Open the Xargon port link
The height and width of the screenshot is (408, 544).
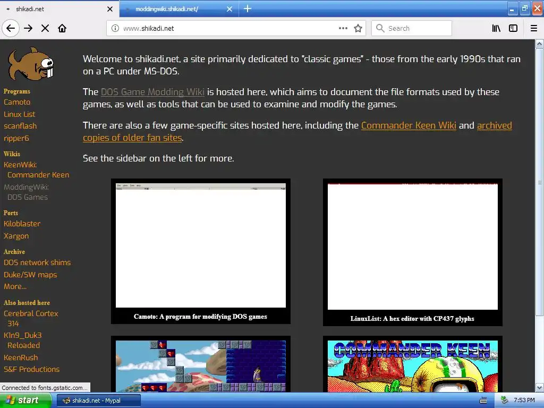16,236
